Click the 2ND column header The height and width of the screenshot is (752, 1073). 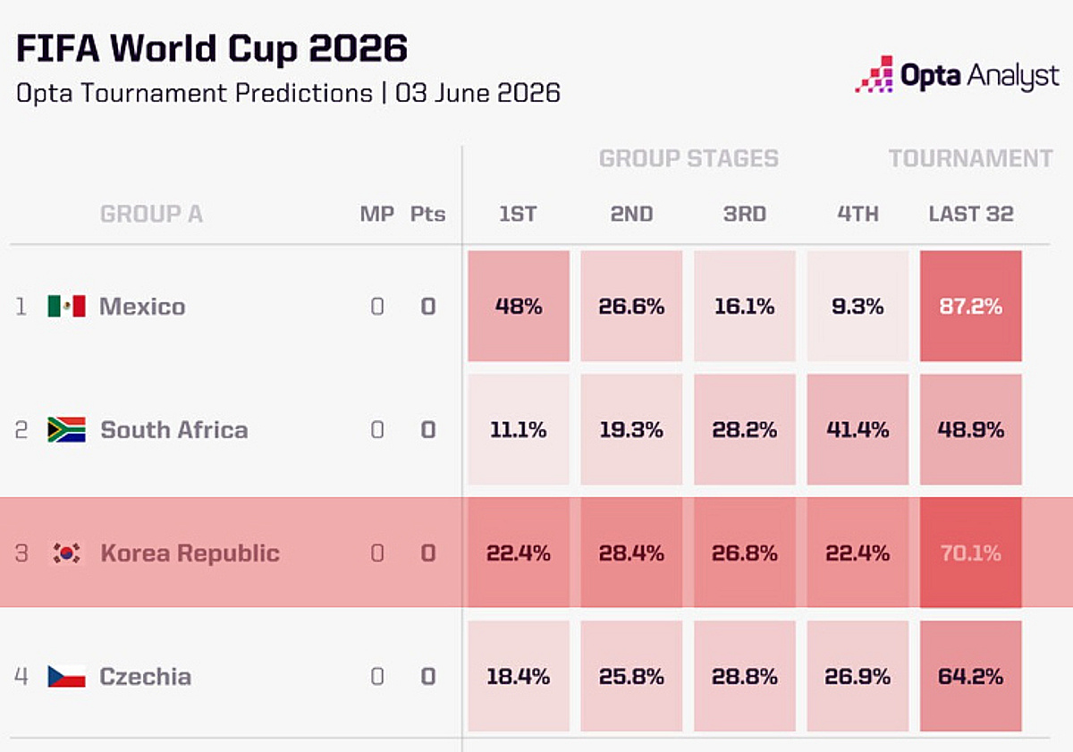pos(631,215)
